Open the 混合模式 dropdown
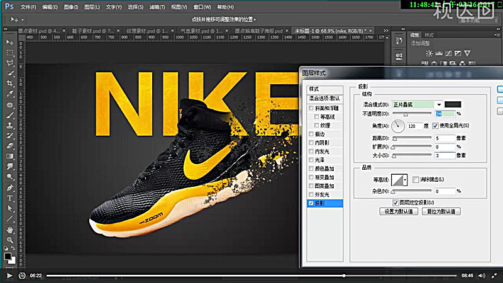 click(439, 104)
